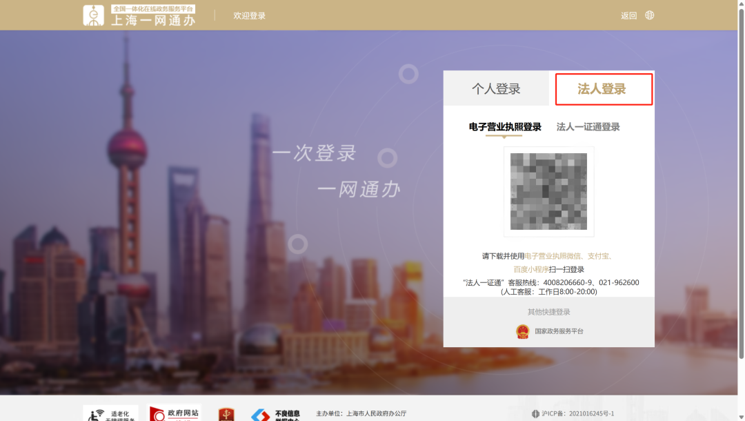Click the 欢迎登录 text in header
The image size is (745, 421).
pyautogui.click(x=249, y=16)
